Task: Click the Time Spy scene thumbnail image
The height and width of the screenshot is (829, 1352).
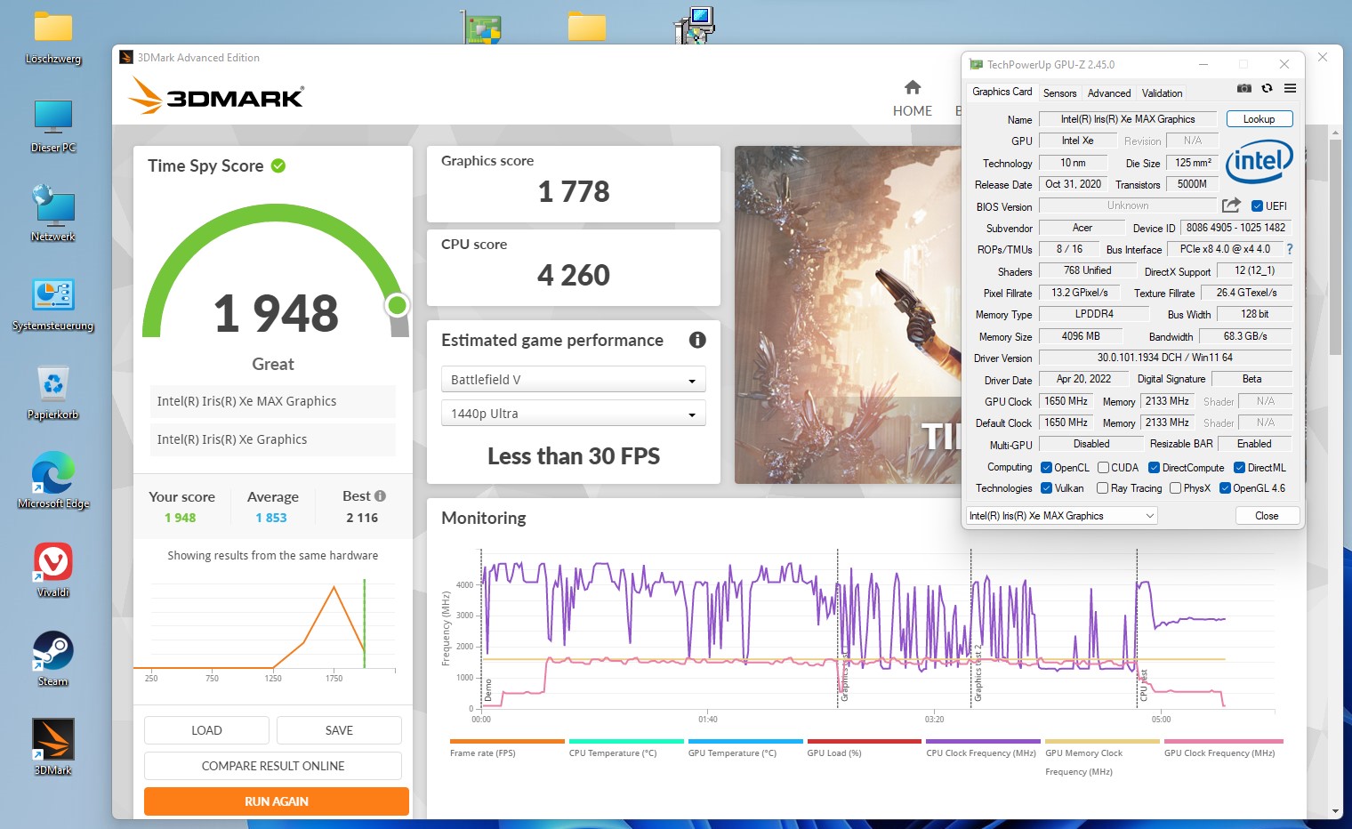Action: (x=847, y=315)
